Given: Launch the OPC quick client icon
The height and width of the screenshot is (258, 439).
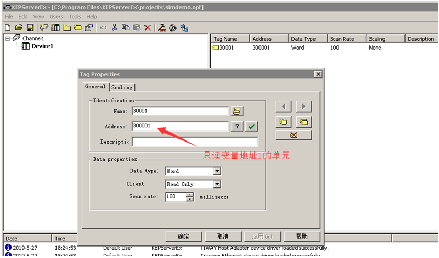Looking at the screenshot, I should tap(162, 27).
